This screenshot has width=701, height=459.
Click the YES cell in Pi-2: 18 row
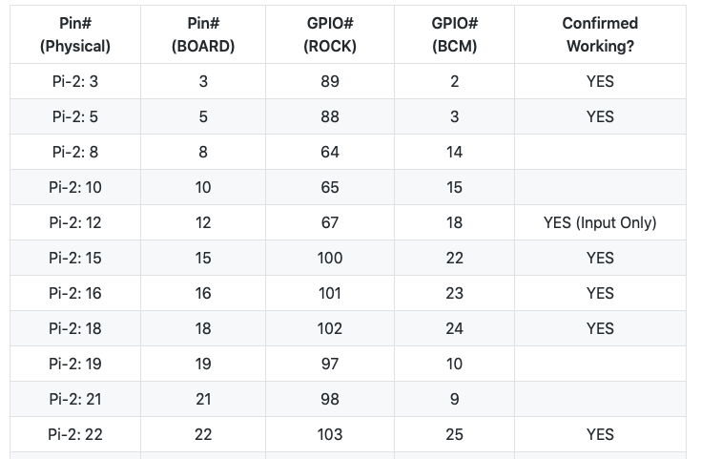point(600,329)
